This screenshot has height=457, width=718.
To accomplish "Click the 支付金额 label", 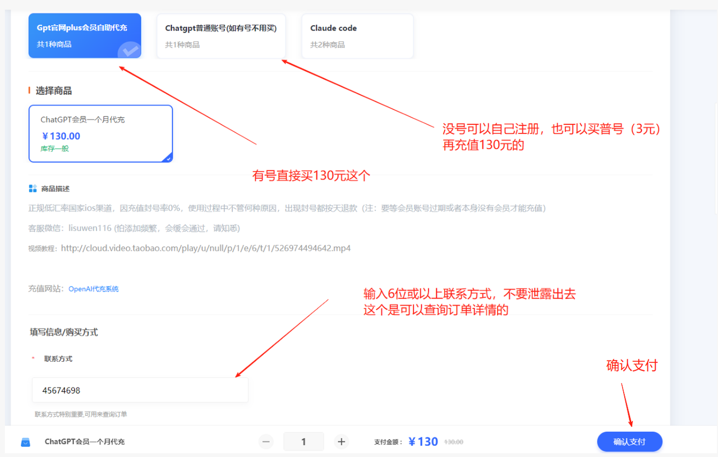I will [x=388, y=442].
